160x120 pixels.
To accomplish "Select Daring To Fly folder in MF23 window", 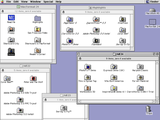I will (64, 108).
